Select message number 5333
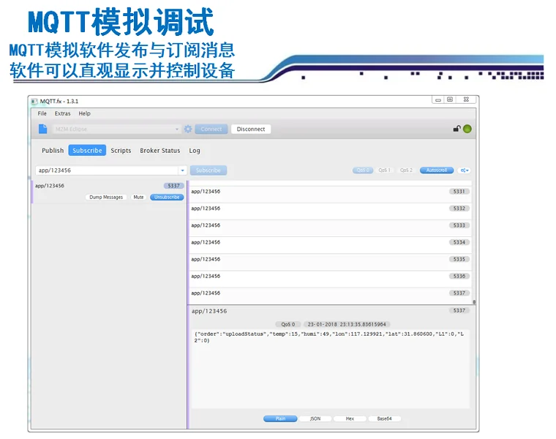The height and width of the screenshot is (439, 556). 330,228
